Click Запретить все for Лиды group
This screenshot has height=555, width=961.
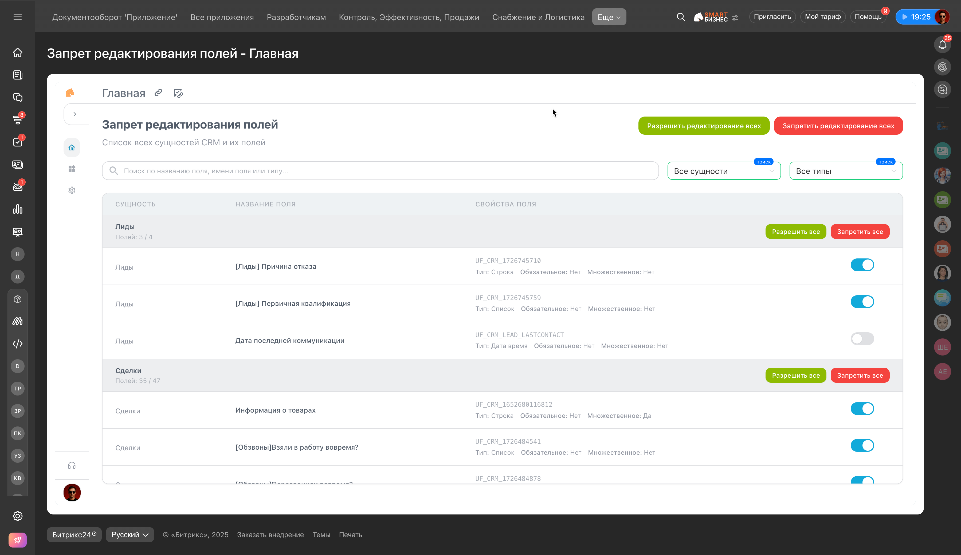(860, 231)
